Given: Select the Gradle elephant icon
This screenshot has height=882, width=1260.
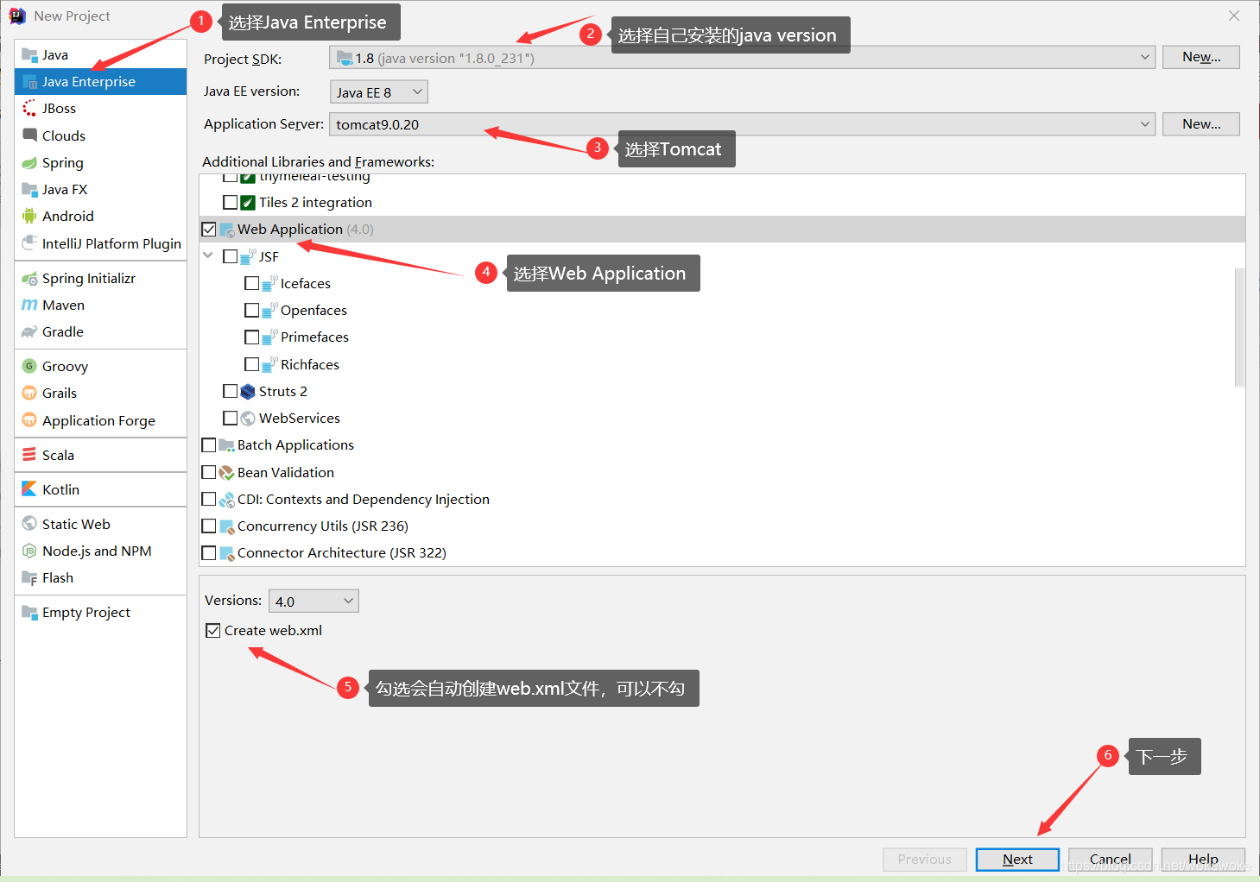Looking at the screenshot, I should (x=29, y=331).
